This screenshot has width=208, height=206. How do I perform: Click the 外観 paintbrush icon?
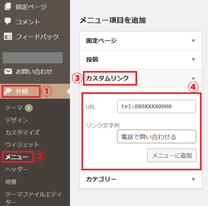(8, 91)
